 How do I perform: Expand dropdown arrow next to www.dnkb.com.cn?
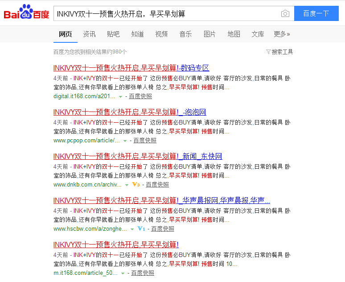click(x=127, y=185)
